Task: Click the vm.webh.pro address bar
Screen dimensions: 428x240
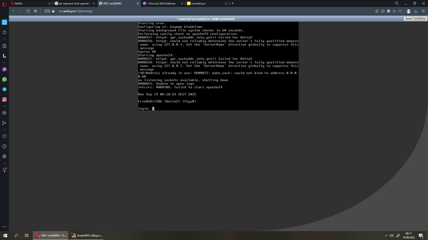Action: click(x=76, y=11)
